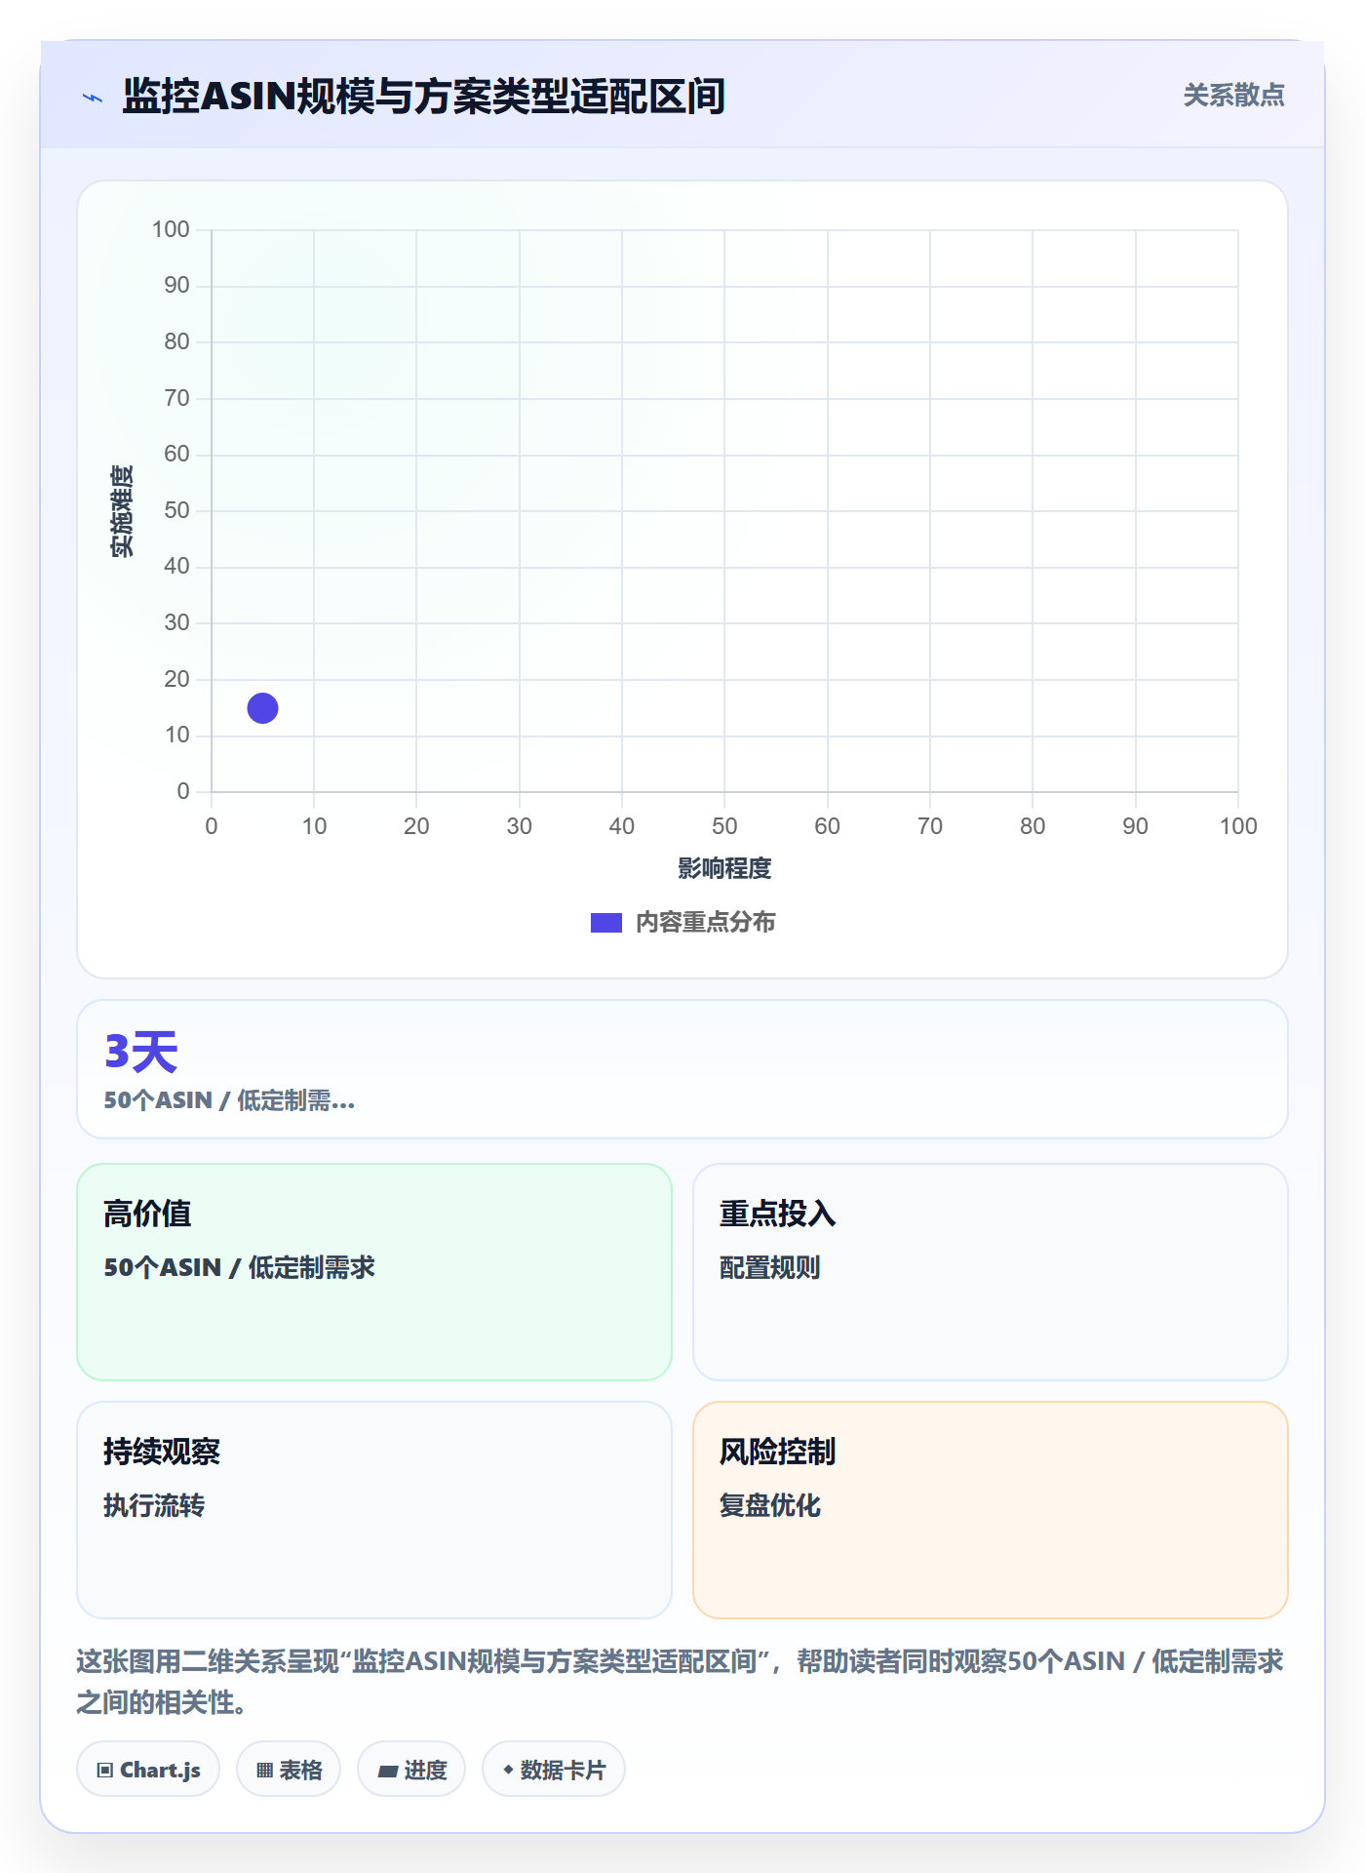Click the 数据卡片 tag chip

(554, 1769)
